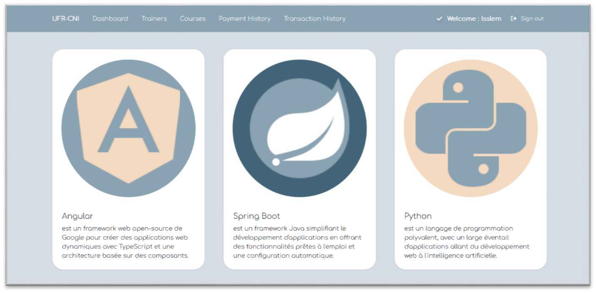
Task: Open the Trainers section
Action: [x=154, y=19]
